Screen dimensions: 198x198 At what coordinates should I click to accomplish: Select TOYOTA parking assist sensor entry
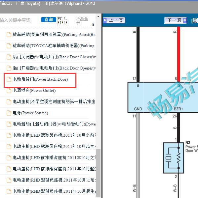click(54, 46)
